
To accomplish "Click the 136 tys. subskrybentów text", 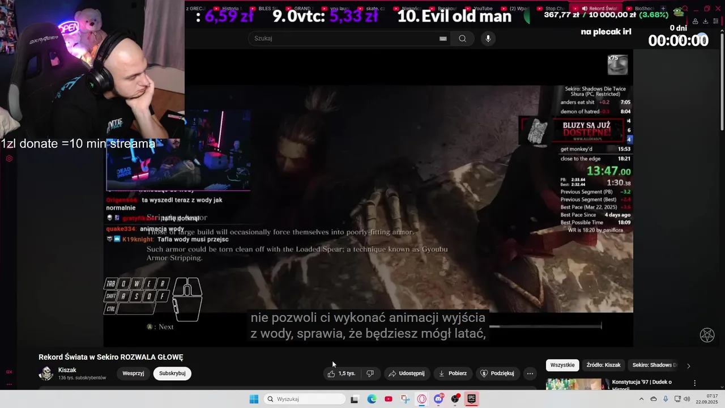I will [82, 378].
